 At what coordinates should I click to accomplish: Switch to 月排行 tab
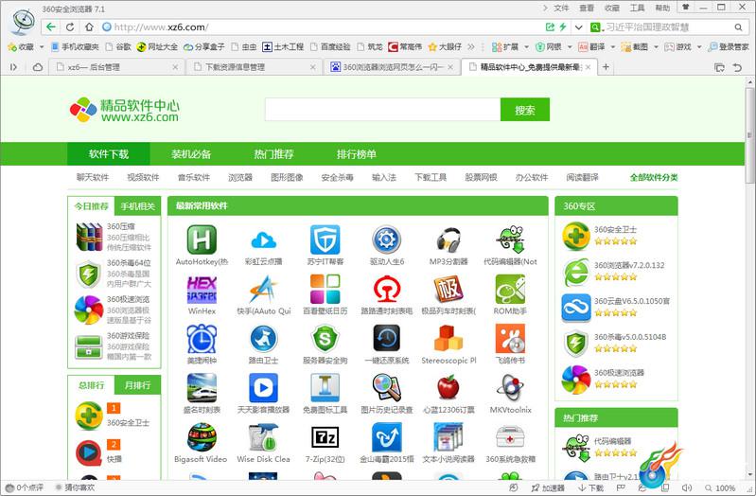(137, 385)
